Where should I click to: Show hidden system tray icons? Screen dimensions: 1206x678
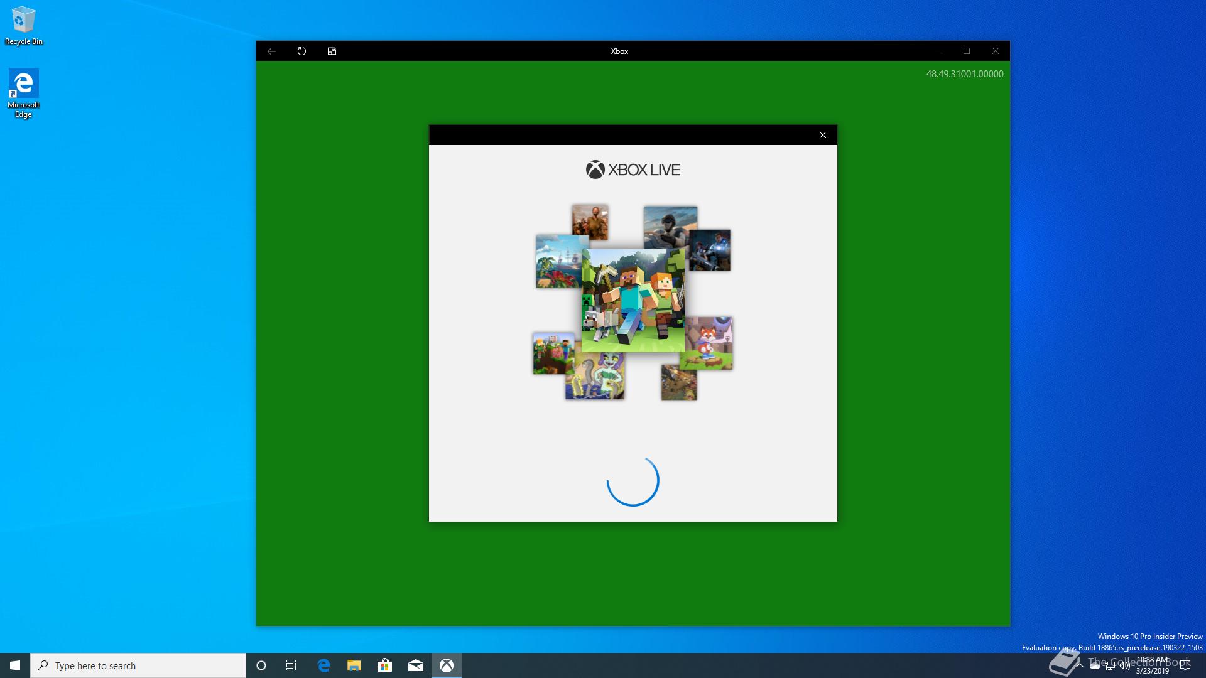coord(1080,665)
